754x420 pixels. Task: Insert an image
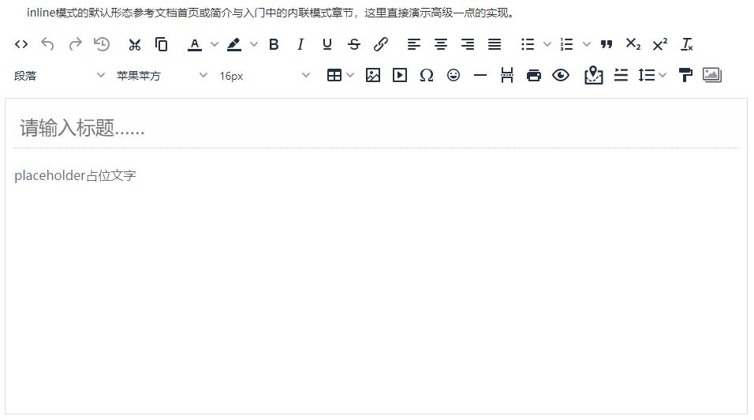point(373,76)
